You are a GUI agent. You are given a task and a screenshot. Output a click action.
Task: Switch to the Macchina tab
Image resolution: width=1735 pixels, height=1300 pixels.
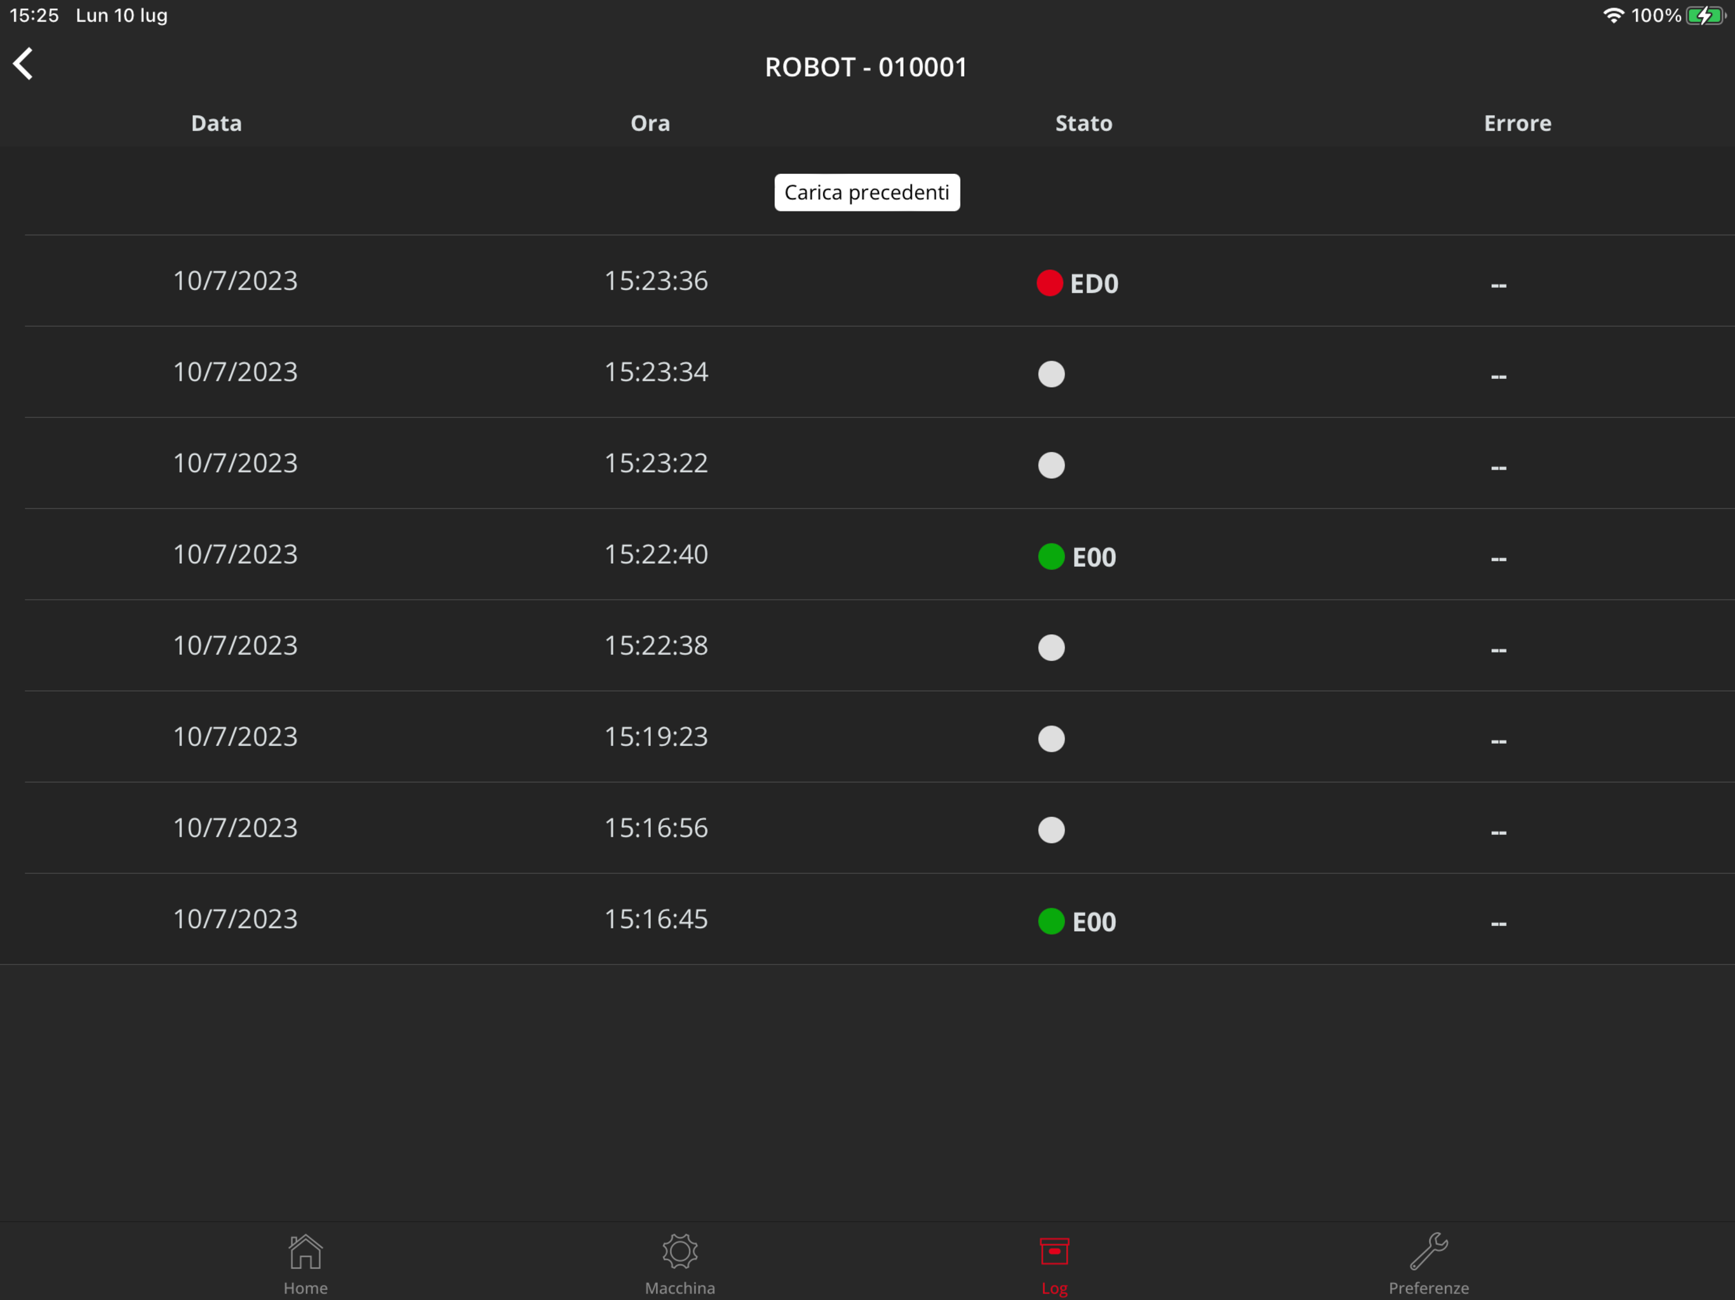pos(680,1263)
